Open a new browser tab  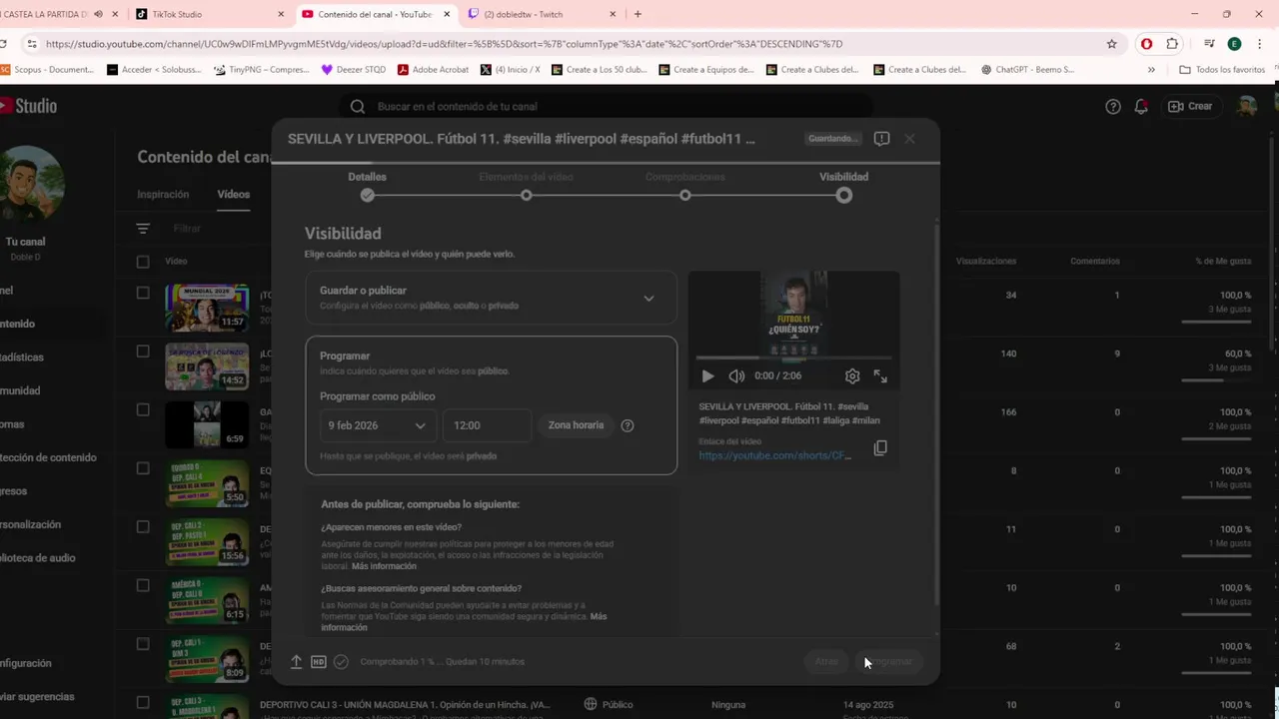click(x=638, y=14)
